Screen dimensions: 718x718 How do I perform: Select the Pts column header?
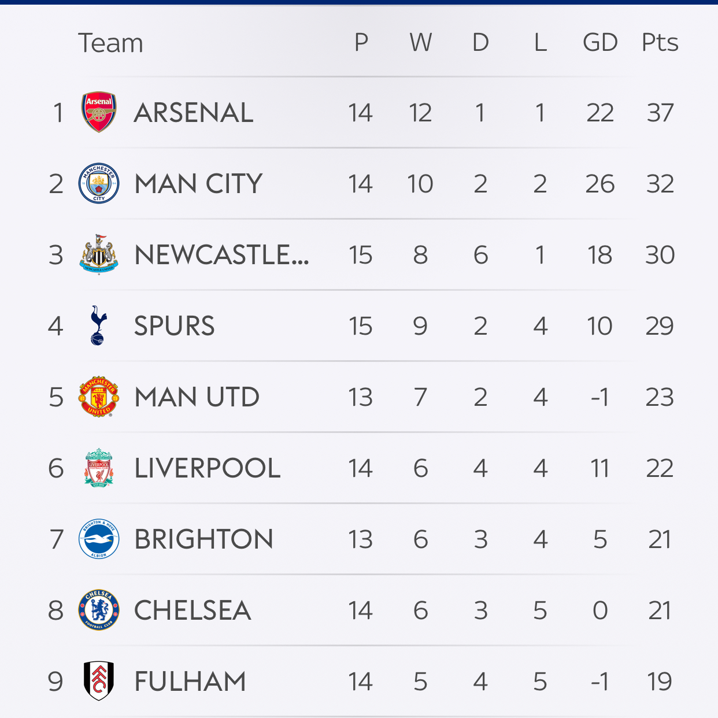point(660,42)
